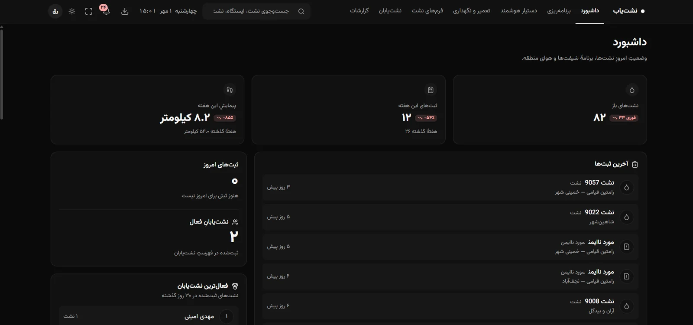
Task: Click rank badge ۱ beside مهدی امینی
Action: (226, 316)
